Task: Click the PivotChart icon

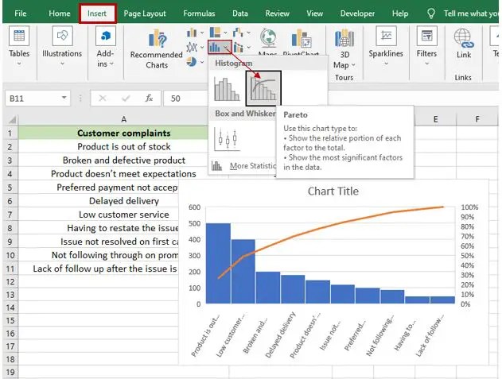Action: [x=302, y=39]
